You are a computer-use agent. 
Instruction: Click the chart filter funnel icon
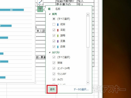40,9
